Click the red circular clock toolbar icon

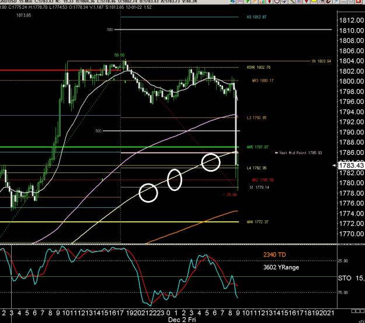(x=277, y=1)
